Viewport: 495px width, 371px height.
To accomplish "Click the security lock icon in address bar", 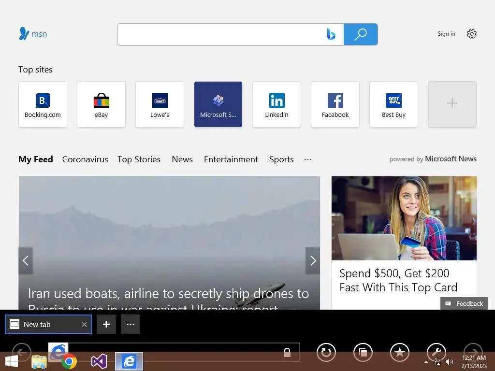I will click(x=287, y=352).
